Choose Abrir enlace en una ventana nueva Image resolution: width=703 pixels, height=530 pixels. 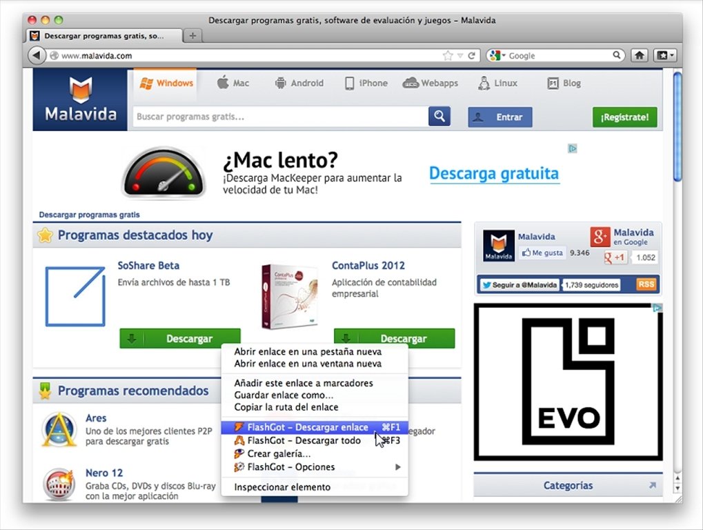[315, 364]
